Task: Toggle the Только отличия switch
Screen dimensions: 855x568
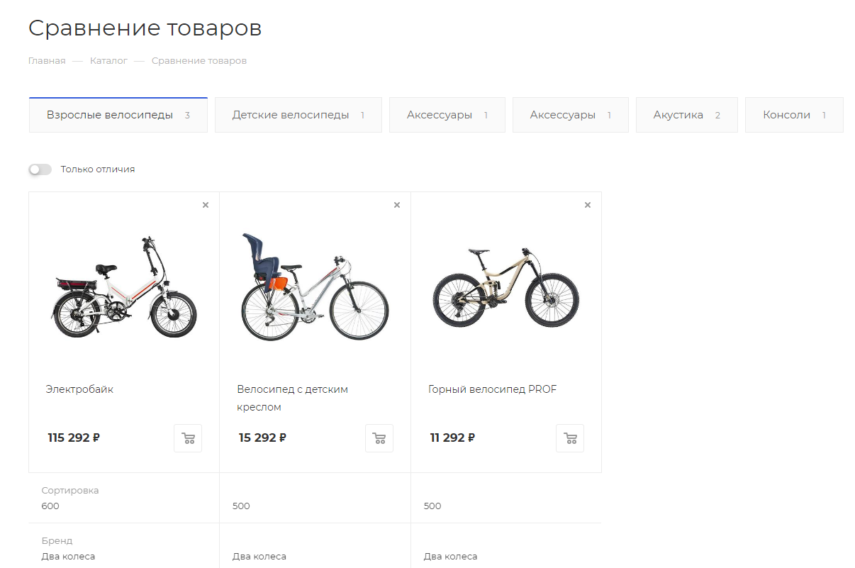Action: [40, 169]
